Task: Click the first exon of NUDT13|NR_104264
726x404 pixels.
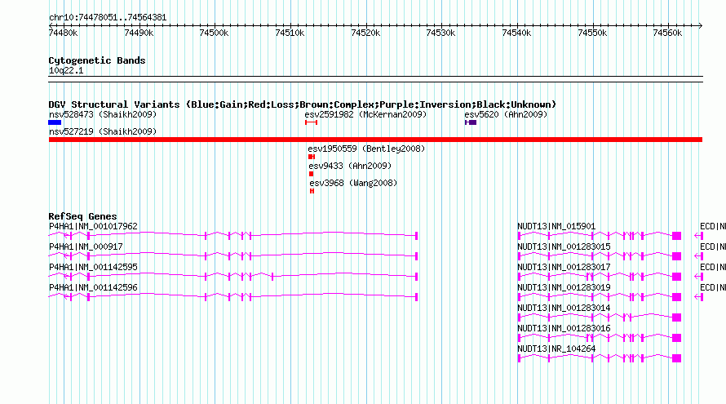Action: (519, 358)
